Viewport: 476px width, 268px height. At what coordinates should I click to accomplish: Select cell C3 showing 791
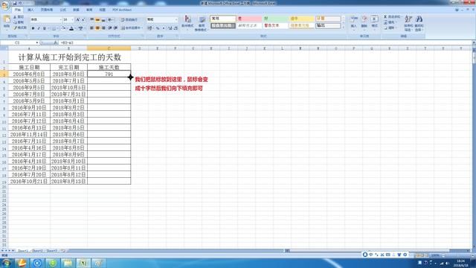(109, 74)
